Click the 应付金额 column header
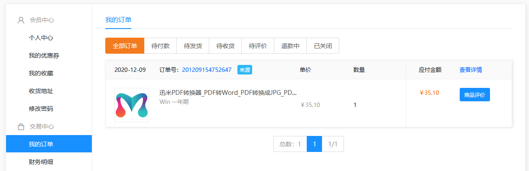 (430, 70)
